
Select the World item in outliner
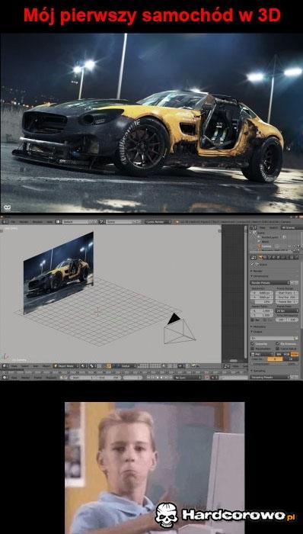coord(265,242)
